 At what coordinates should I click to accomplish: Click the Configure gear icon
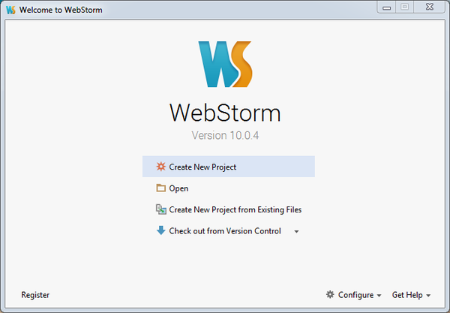[x=330, y=295]
